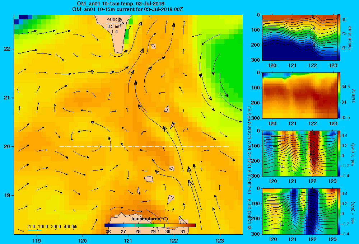The height and width of the screenshot is (244, 359).
Task: Click latitude label 19 on the main map
Action: [7, 195]
